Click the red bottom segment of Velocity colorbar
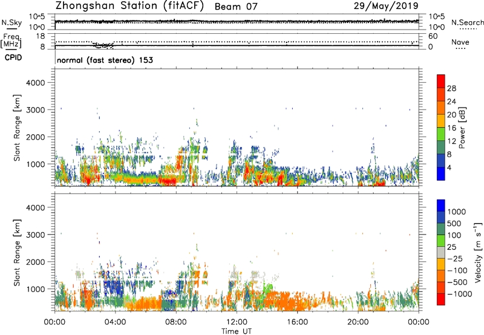Viewport: 484px width, 335px height. (x=441, y=299)
